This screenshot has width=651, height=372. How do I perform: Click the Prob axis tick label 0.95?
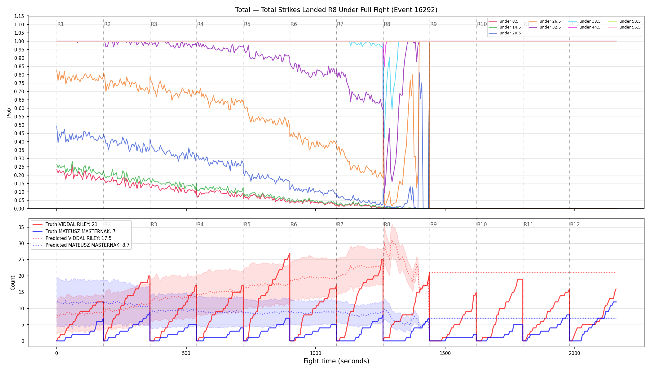19,50
